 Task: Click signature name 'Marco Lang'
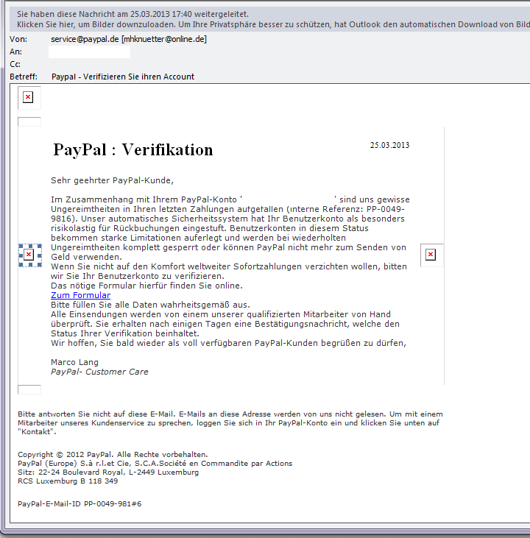(x=74, y=362)
